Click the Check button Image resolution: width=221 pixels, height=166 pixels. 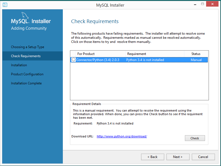pyautogui.click(x=195, y=138)
